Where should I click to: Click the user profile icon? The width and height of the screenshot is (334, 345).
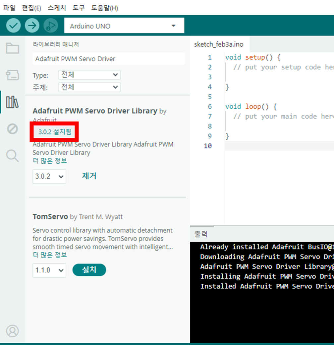(x=13, y=331)
